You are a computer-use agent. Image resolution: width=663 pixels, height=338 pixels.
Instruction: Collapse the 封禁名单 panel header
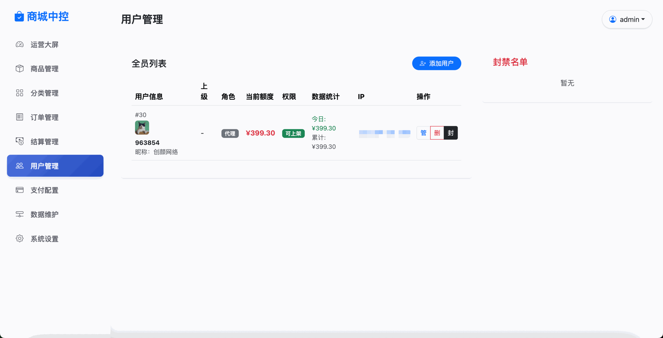pyautogui.click(x=510, y=62)
